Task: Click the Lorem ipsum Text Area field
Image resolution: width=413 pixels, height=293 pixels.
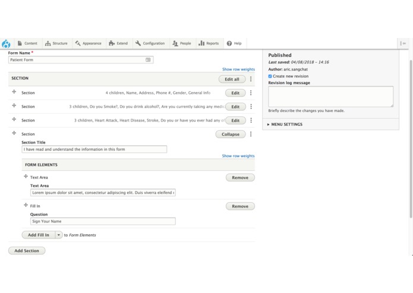Action: [x=103, y=193]
